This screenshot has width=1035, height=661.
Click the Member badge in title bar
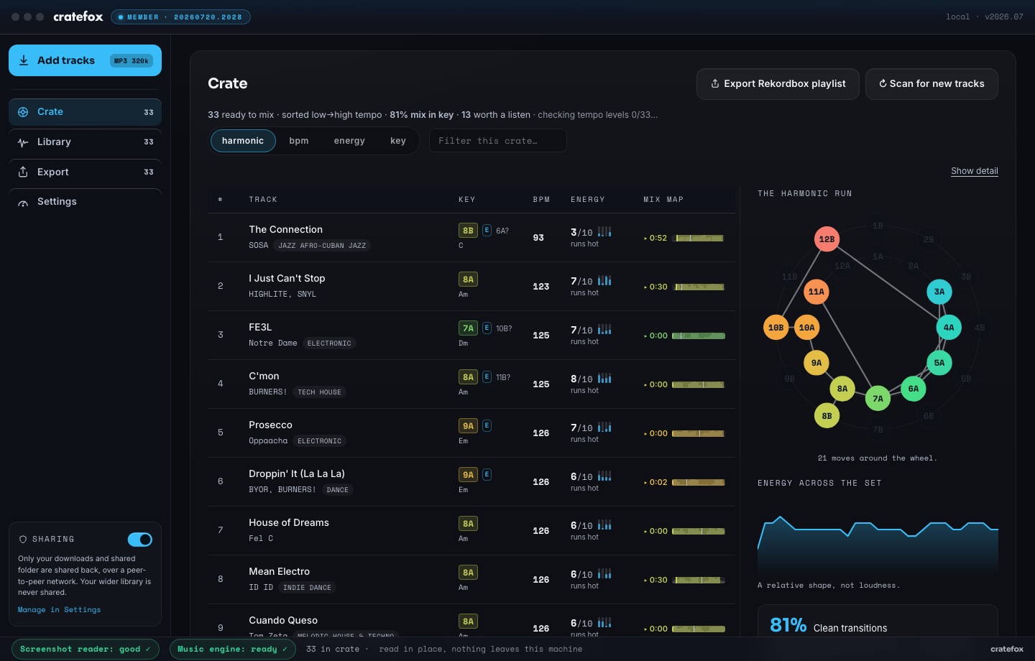click(x=180, y=17)
